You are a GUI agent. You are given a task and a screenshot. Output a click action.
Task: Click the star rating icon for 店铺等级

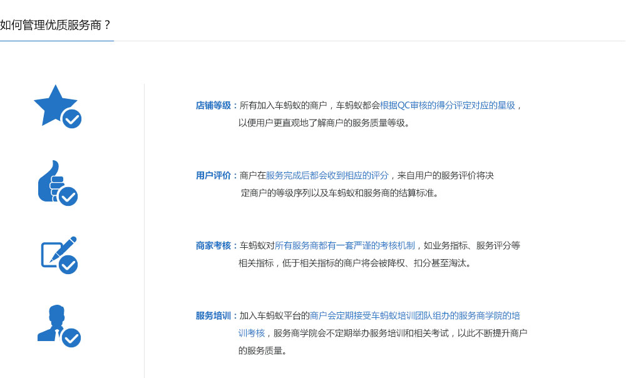point(58,106)
